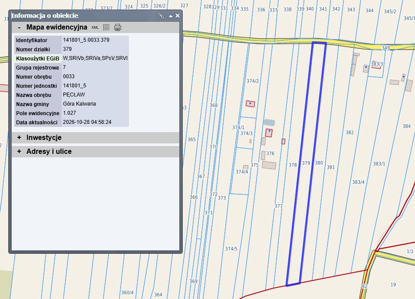Screen dimensions: 415x299
Task: Click the Data aktualności timestamp value
Action: (x=87, y=122)
